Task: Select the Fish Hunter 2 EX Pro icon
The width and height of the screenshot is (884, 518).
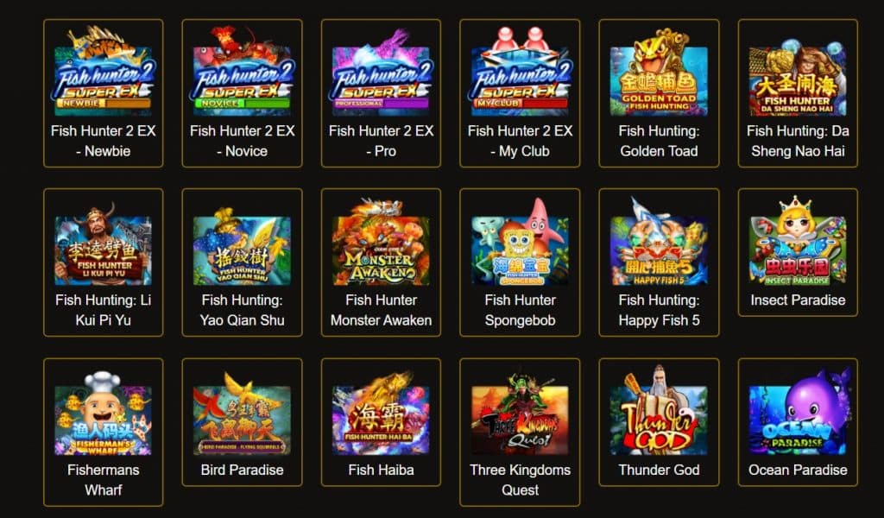Action: click(381, 71)
